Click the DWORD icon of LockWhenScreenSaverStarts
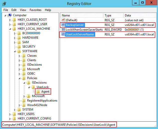 click(63, 29)
